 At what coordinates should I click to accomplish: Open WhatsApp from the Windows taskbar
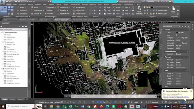64,106
